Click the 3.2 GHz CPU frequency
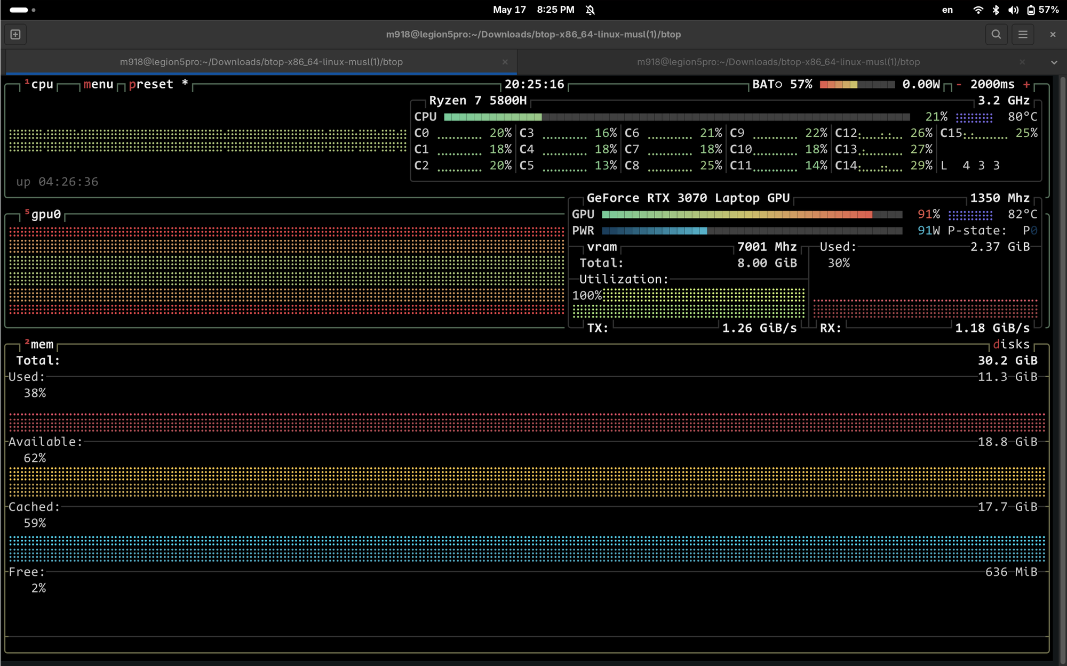Viewport: 1067px width, 666px height. [x=1004, y=101]
